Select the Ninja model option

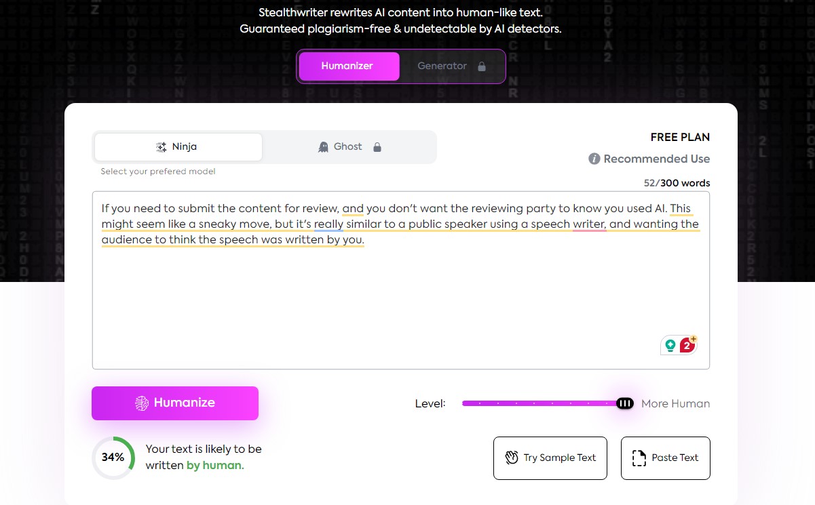tap(178, 147)
